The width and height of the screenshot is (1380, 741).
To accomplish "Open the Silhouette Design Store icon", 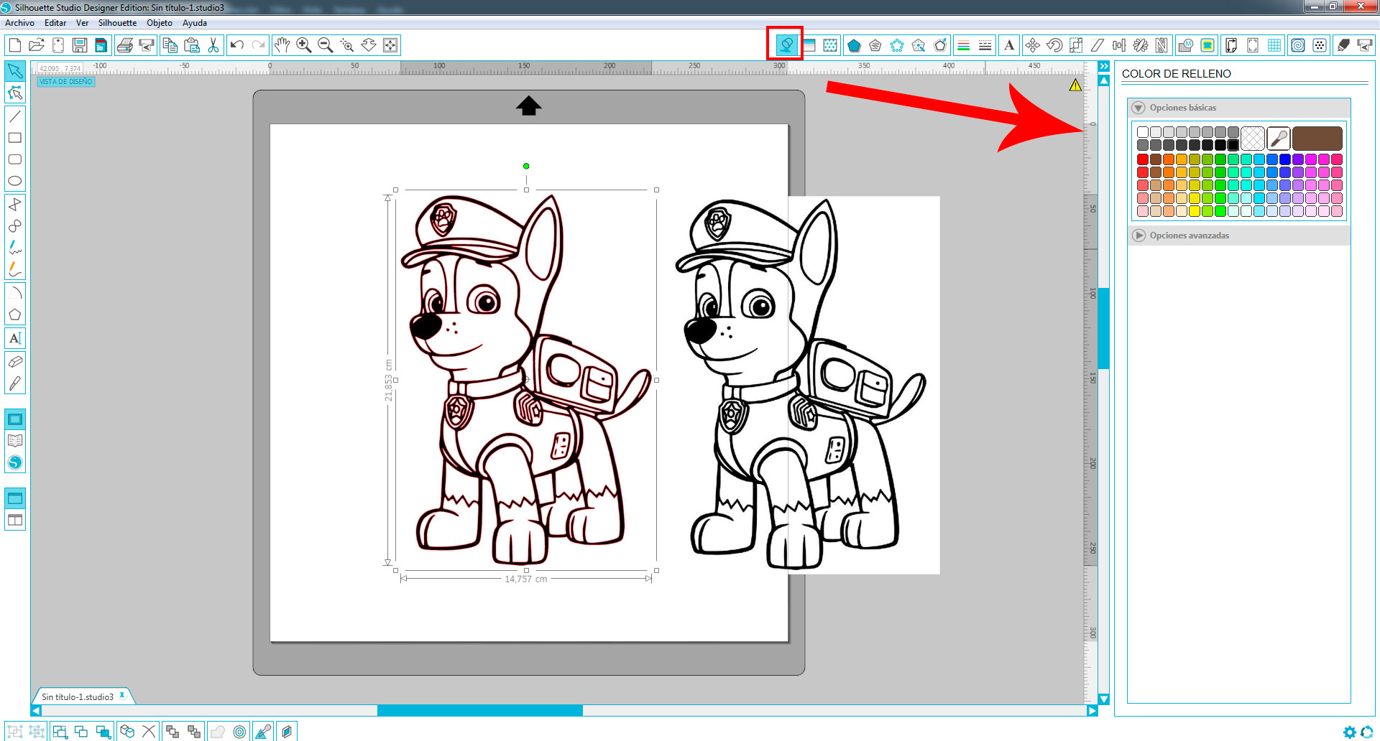I will click(15, 463).
